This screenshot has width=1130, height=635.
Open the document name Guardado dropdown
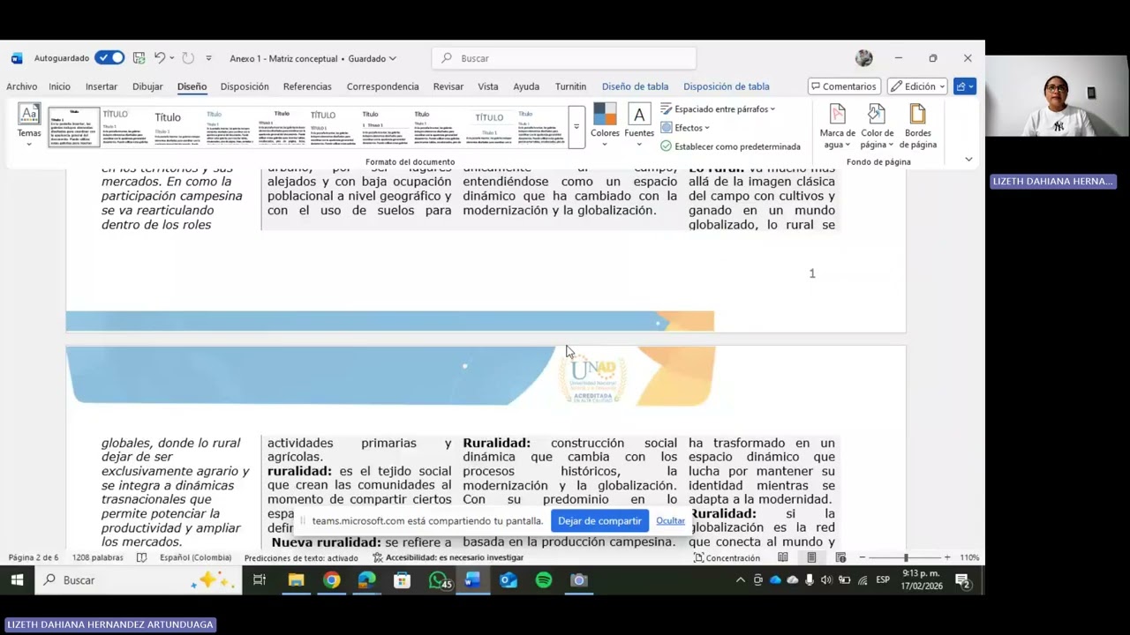(392, 58)
